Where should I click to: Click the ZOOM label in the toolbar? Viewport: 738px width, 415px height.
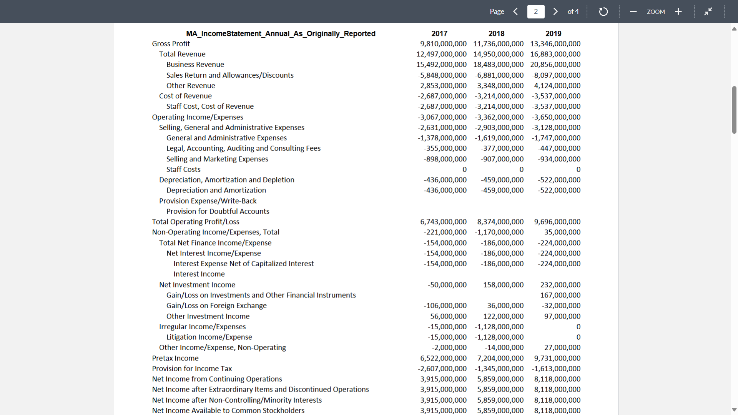click(656, 12)
